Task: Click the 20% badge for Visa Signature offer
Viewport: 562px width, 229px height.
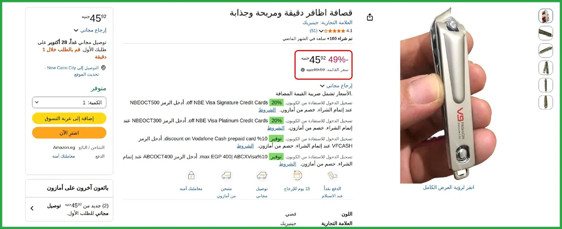Action: point(276,103)
